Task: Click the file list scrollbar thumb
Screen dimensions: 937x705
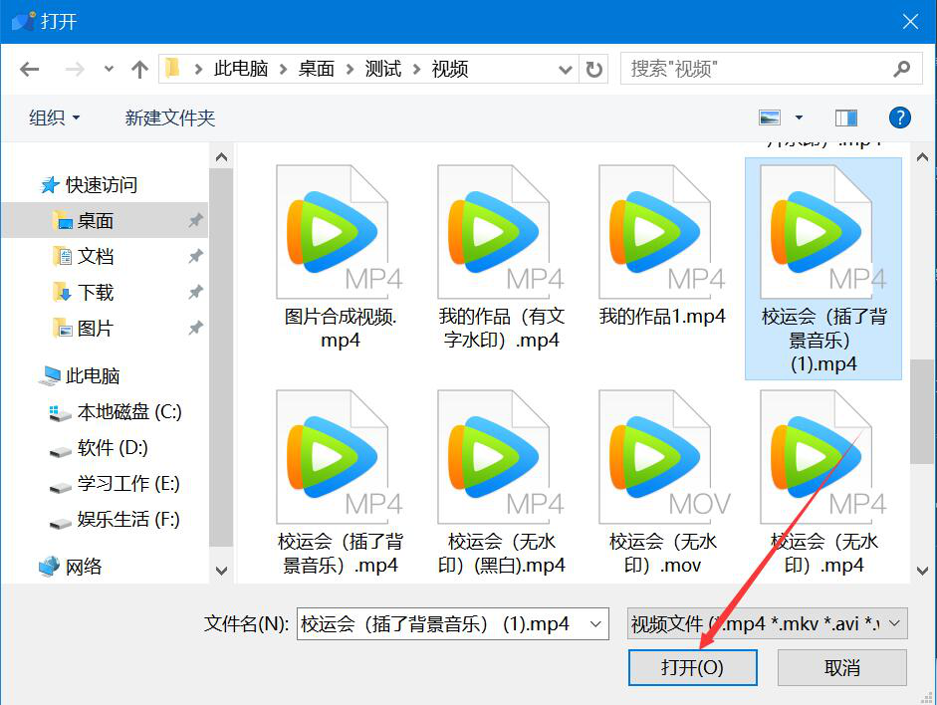Action: [x=922, y=411]
